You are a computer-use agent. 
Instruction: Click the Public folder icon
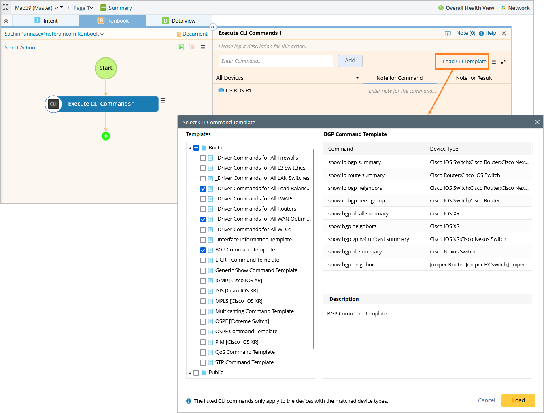[x=204, y=373]
